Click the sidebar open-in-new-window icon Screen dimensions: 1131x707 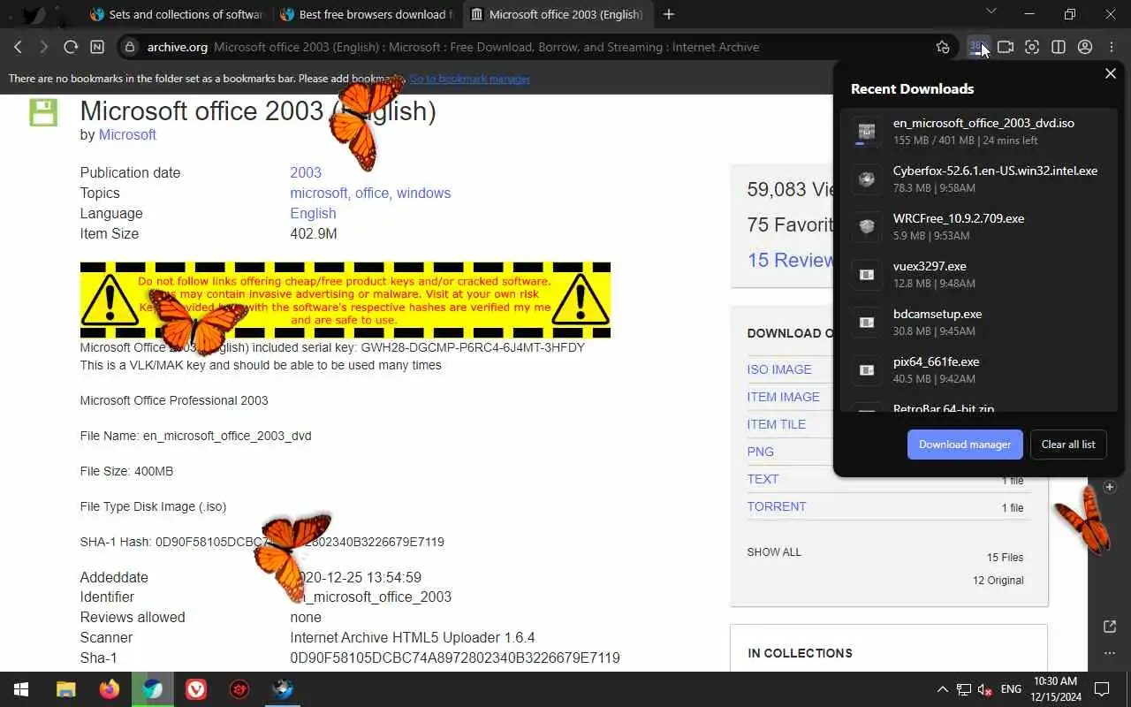pyautogui.click(x=1110, y=627)
